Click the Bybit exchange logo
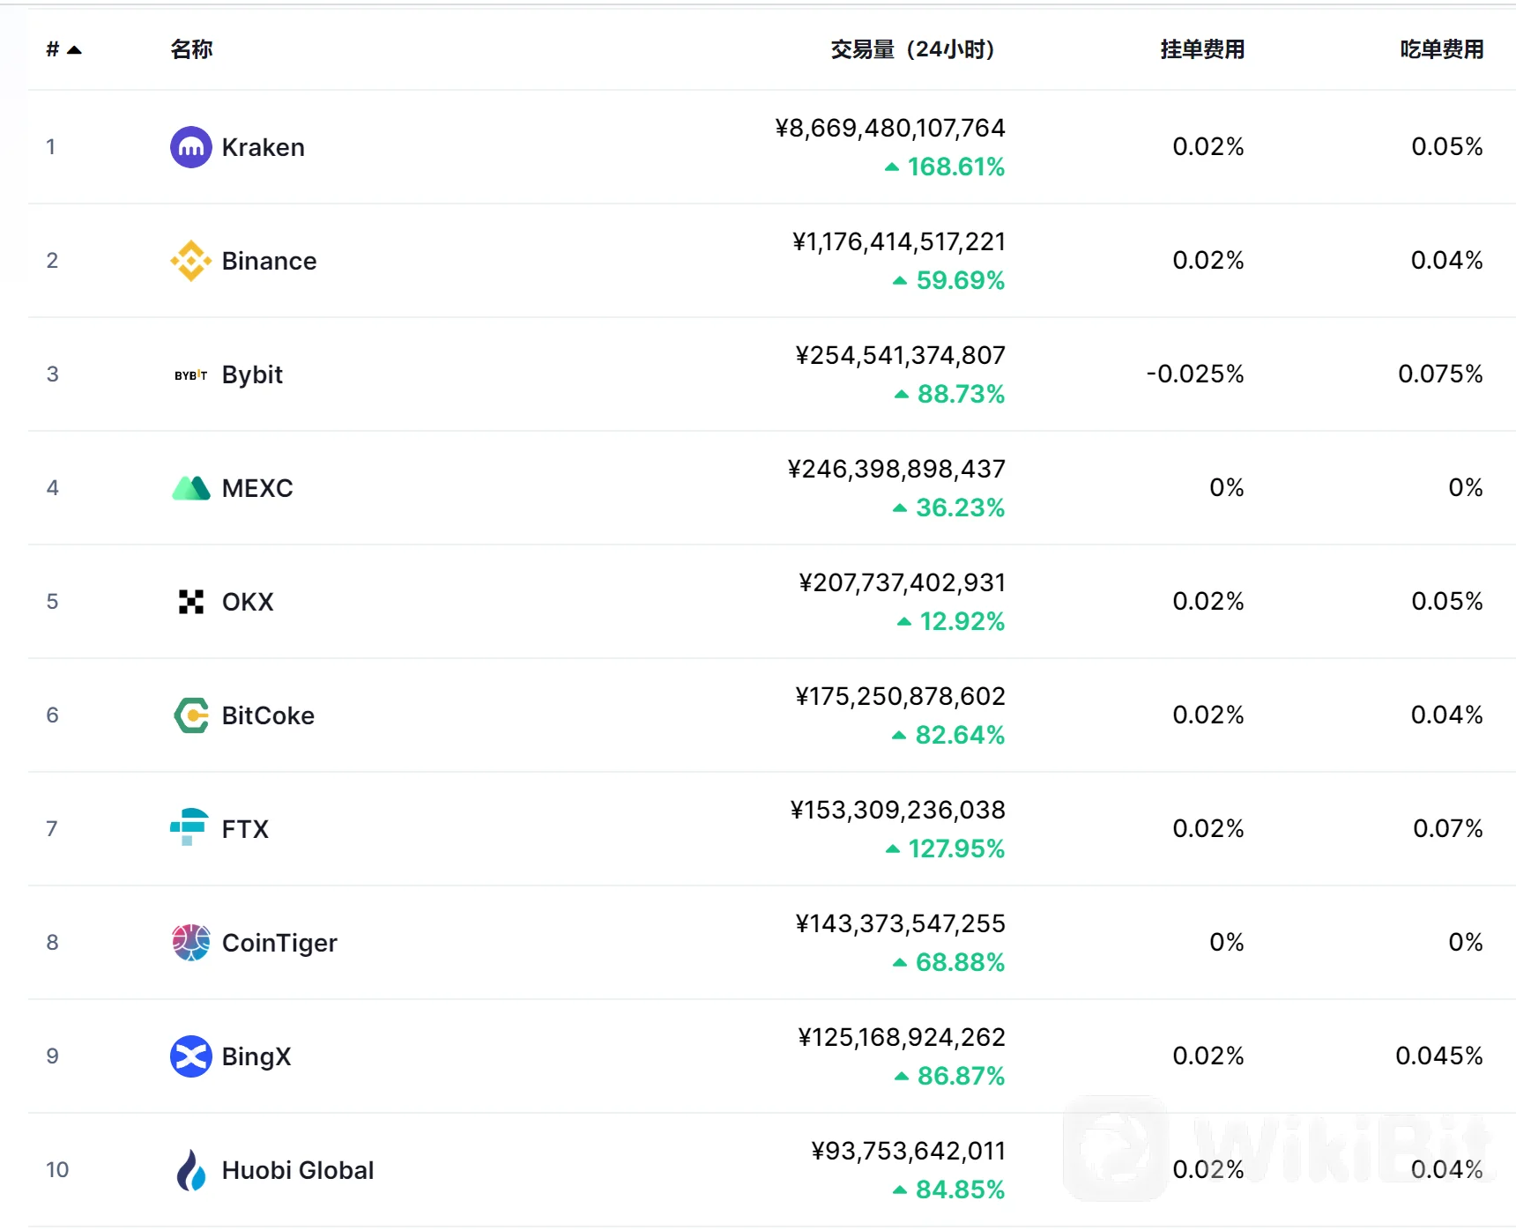Screen dimensions: 1516x1230 click(x=190, y=374)
